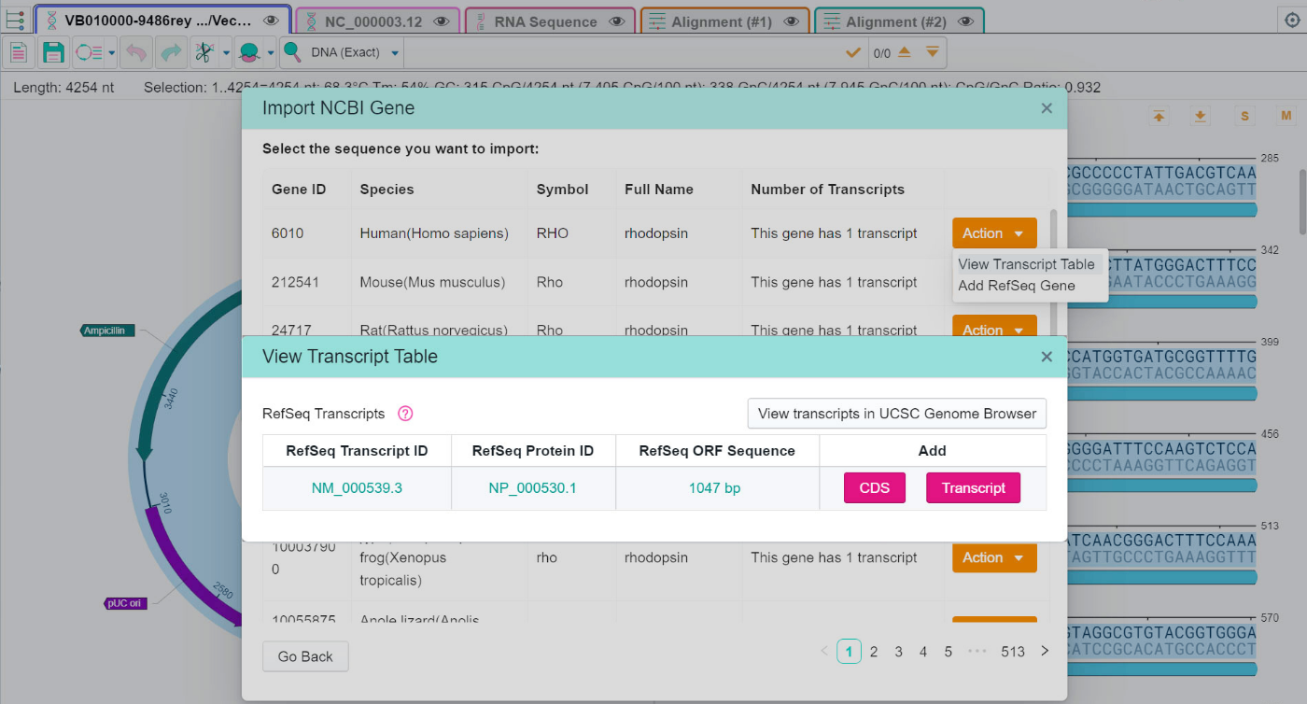Toggle eye visibility on RNA Sequence tab
Image resolution: width=1307 pixels, height=704 pixels.
(x=616, y=21)
